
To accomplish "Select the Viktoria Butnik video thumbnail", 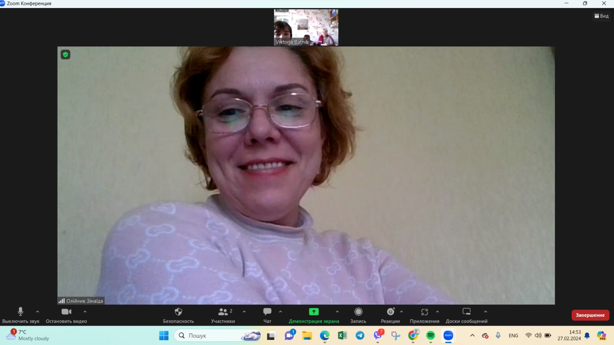I will pyautogui.click(x=306, y=28).
